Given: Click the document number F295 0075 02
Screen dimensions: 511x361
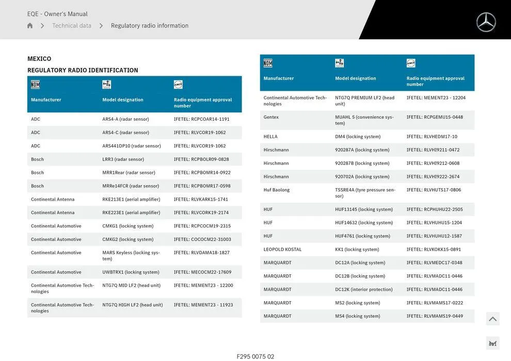Looking at the screenshot, I should 255,356.
